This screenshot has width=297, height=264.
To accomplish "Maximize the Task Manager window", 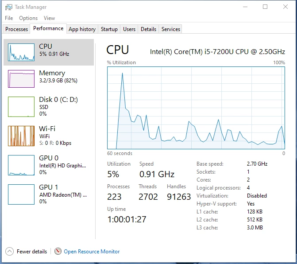I will 265,7.
